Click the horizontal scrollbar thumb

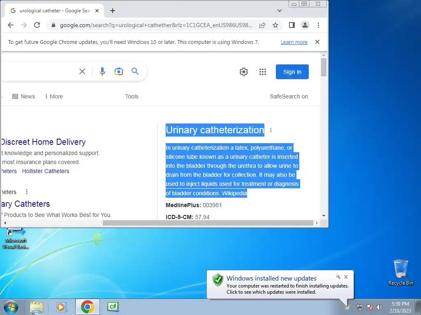pos(208,223)
